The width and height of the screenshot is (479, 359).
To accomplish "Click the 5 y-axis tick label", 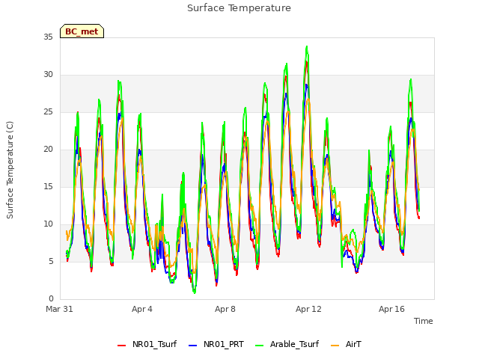I will [51, 262].
